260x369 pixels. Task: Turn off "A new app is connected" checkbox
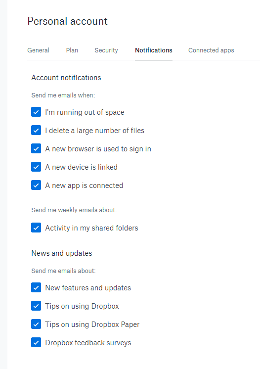[x=36, y=185]
